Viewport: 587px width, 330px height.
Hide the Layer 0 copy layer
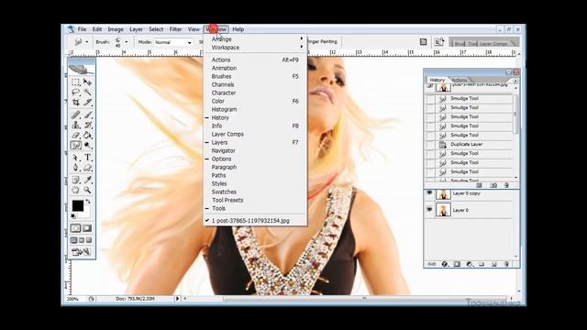tap(429, 193)
